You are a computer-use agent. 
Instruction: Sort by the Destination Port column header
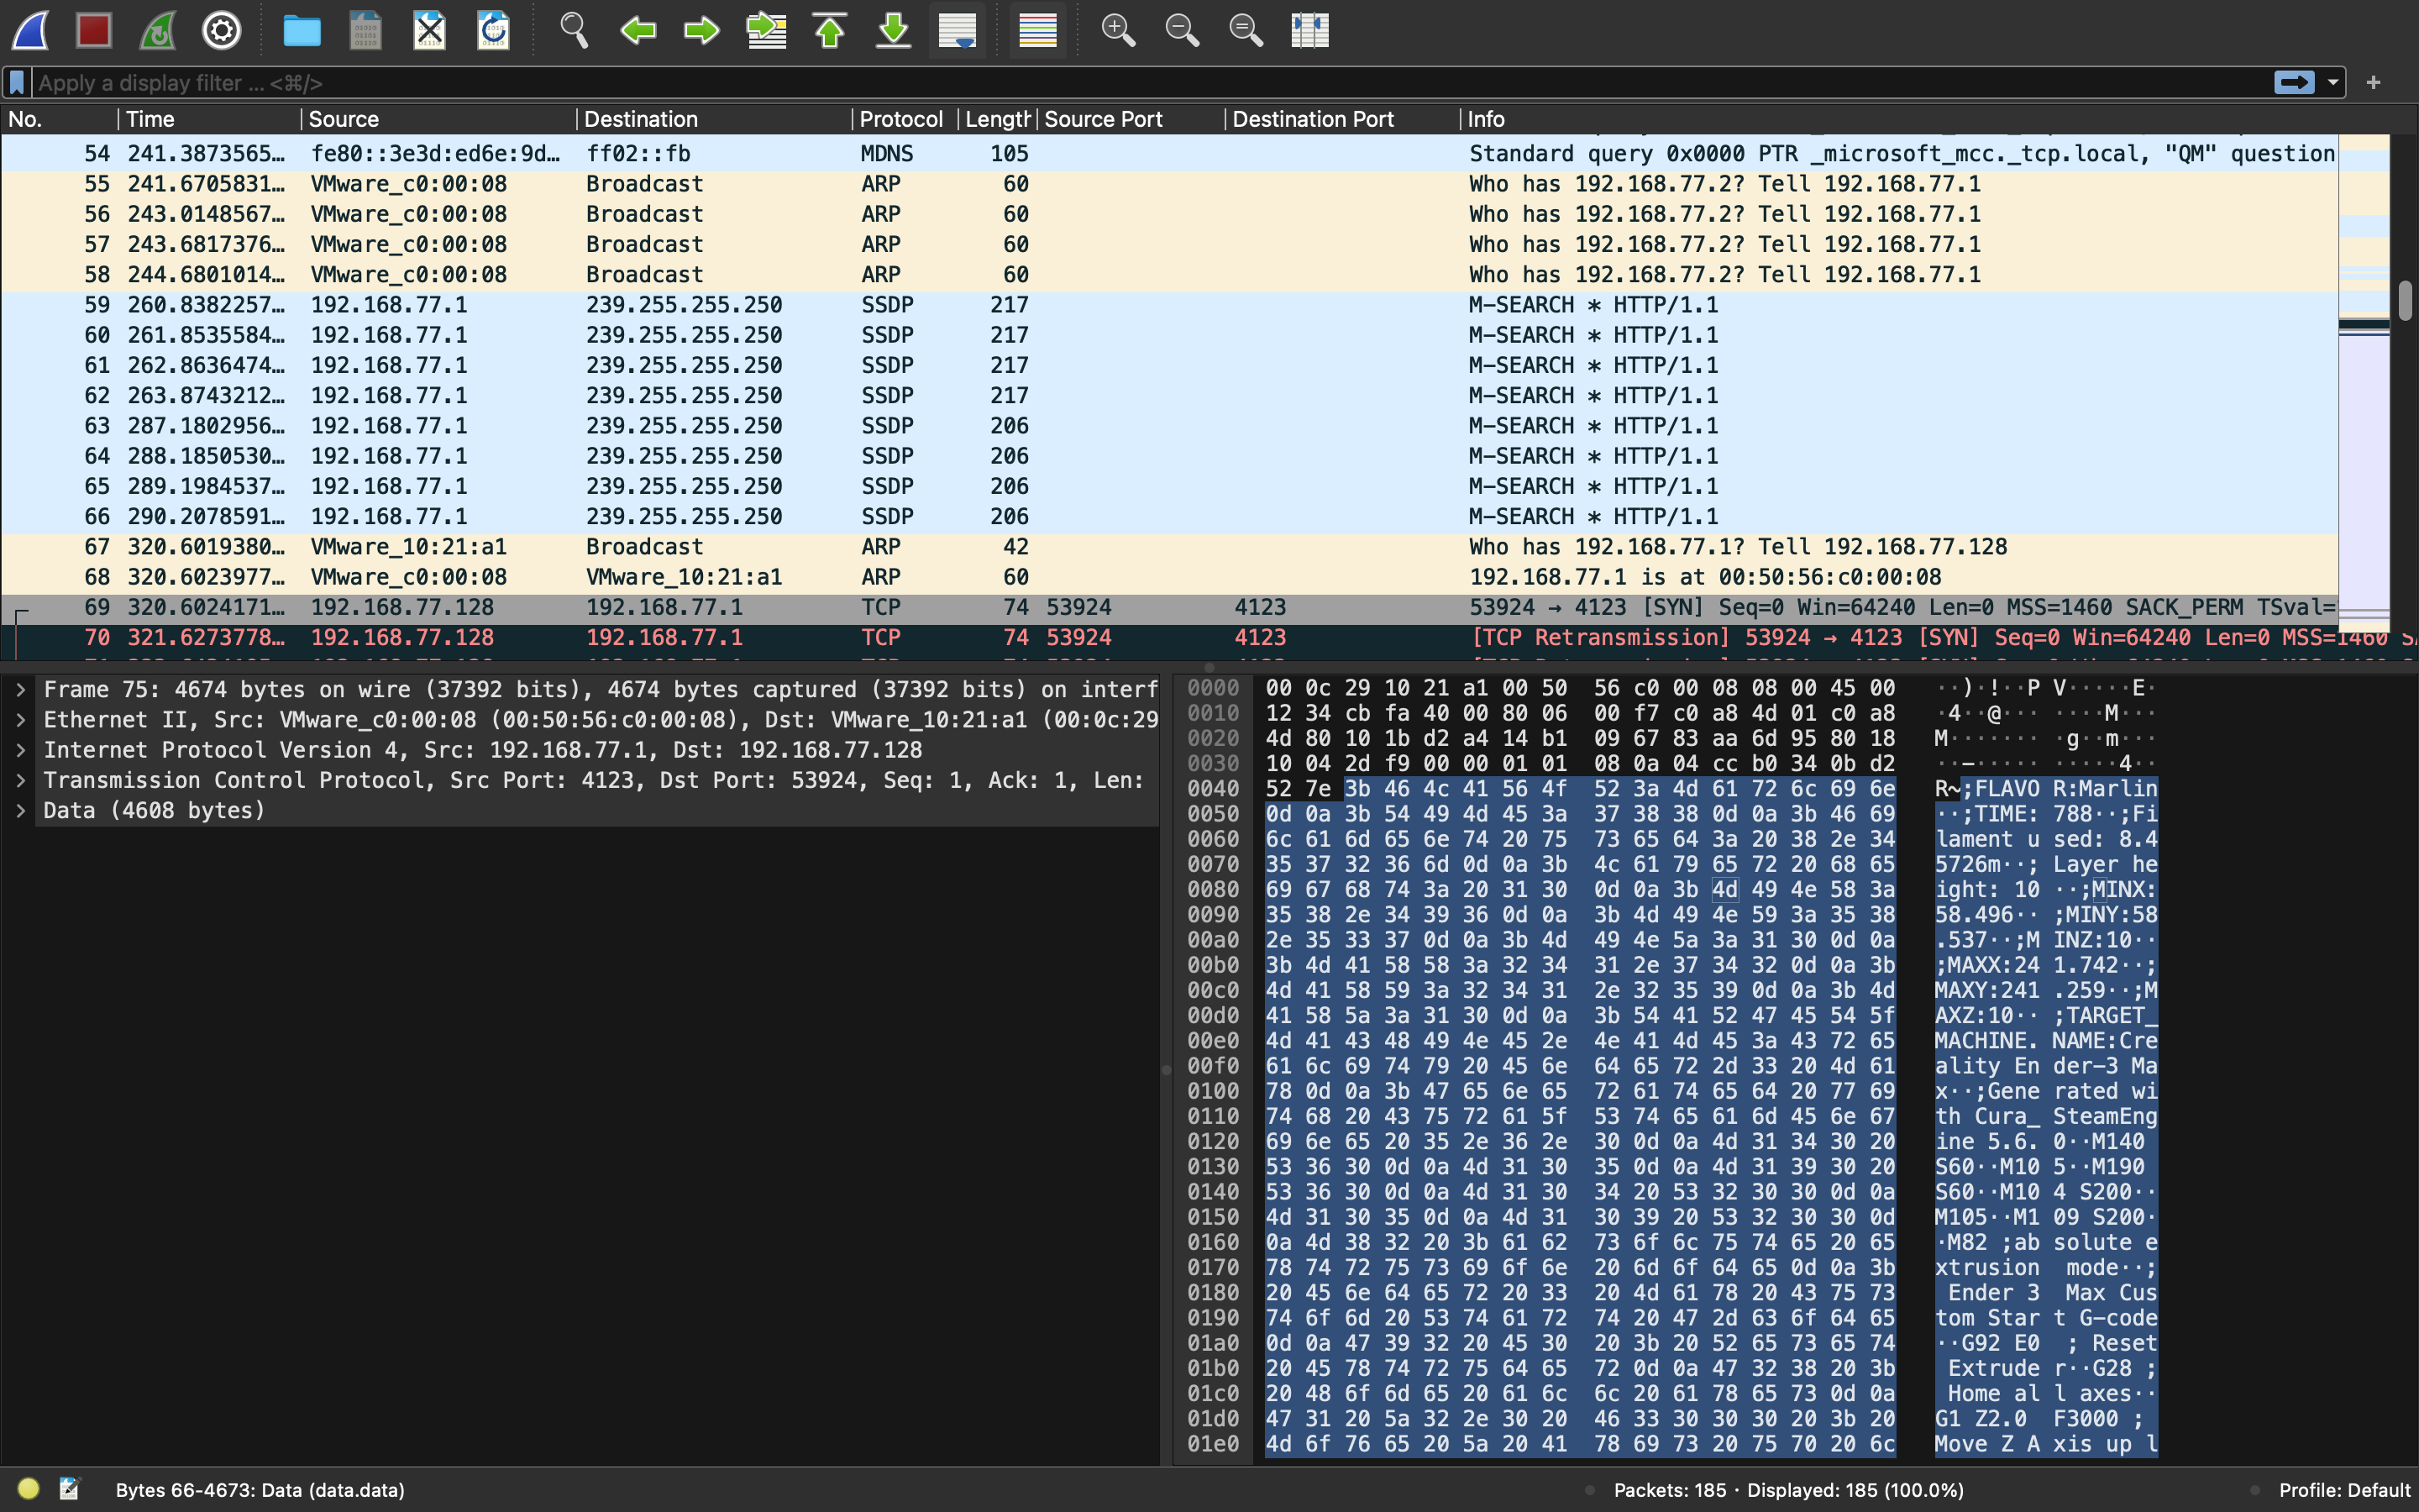pyautogui.click(x=1313, y=119)
